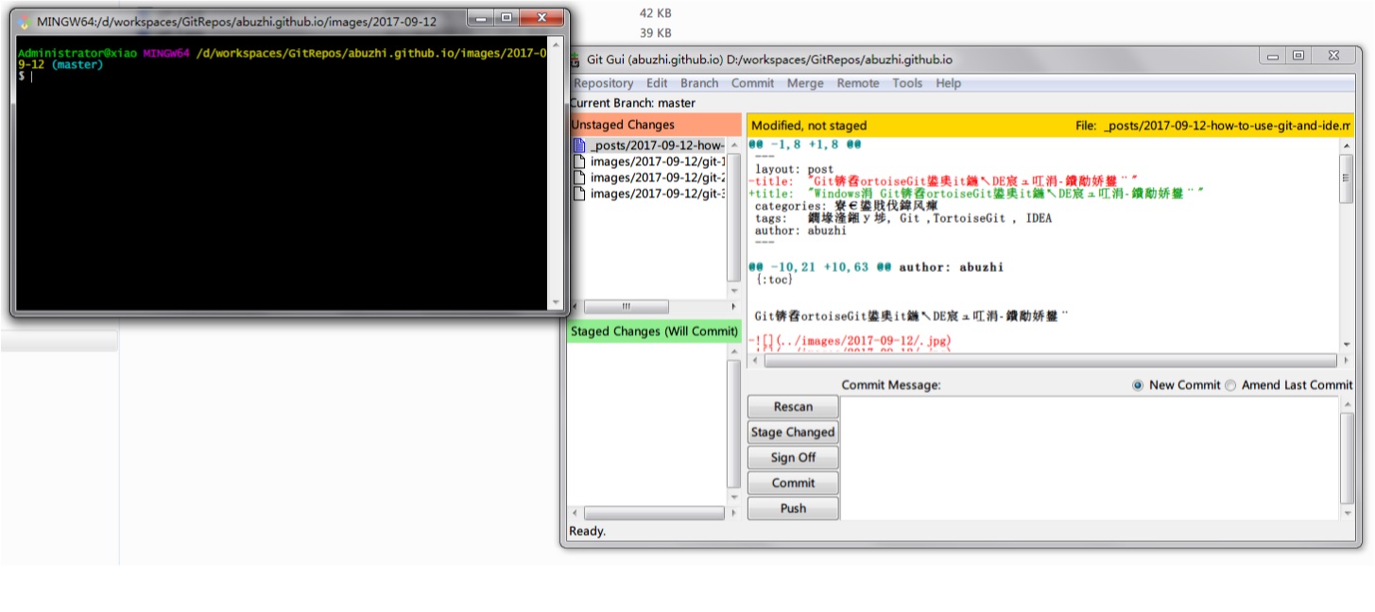Click the MINGW64 terminal title bar icon
1375x612 pixels.
point(25,21)
